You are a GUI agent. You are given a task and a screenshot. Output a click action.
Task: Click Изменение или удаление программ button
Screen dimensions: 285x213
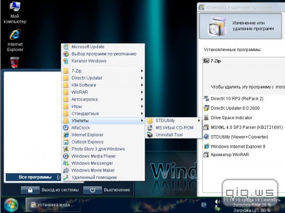tap(241, 26)
